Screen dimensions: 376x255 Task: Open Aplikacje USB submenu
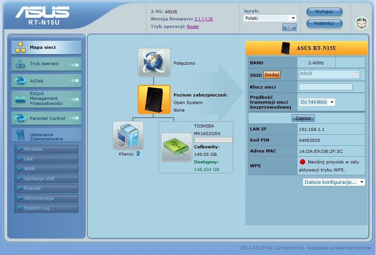[46, 179]
